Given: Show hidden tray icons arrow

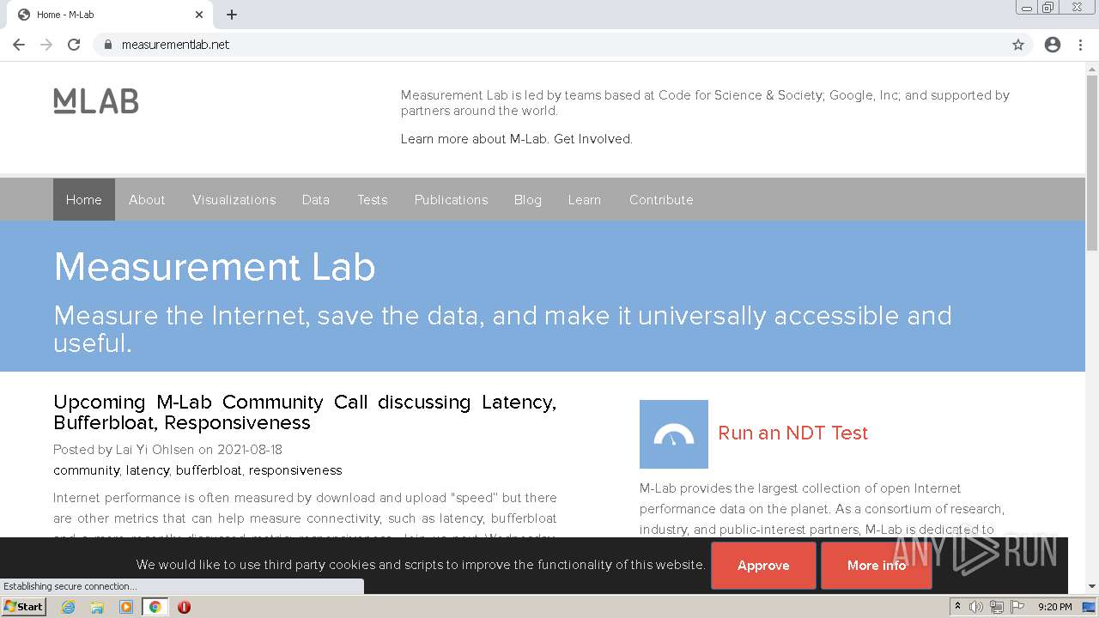Looking at the screenshot, I should [x=957, y=607].
